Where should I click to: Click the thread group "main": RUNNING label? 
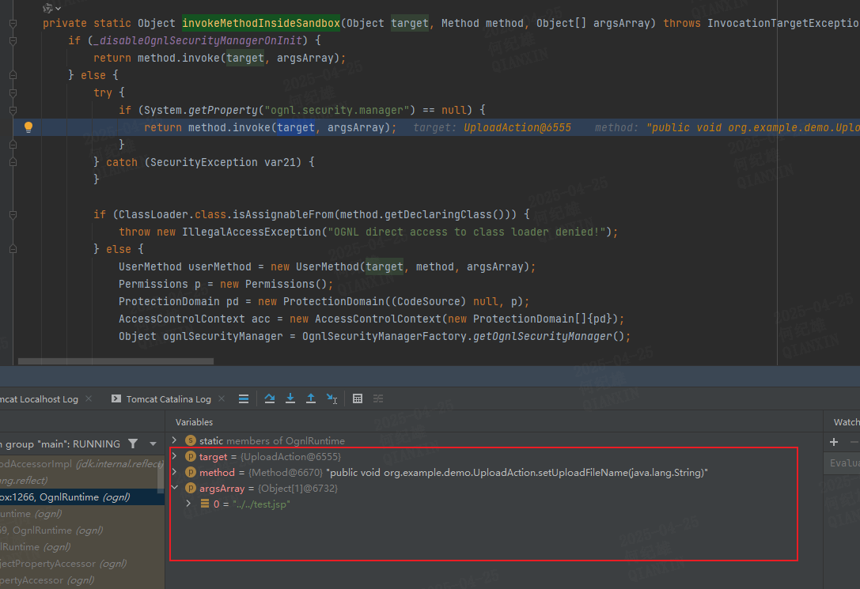coord(62,444)
